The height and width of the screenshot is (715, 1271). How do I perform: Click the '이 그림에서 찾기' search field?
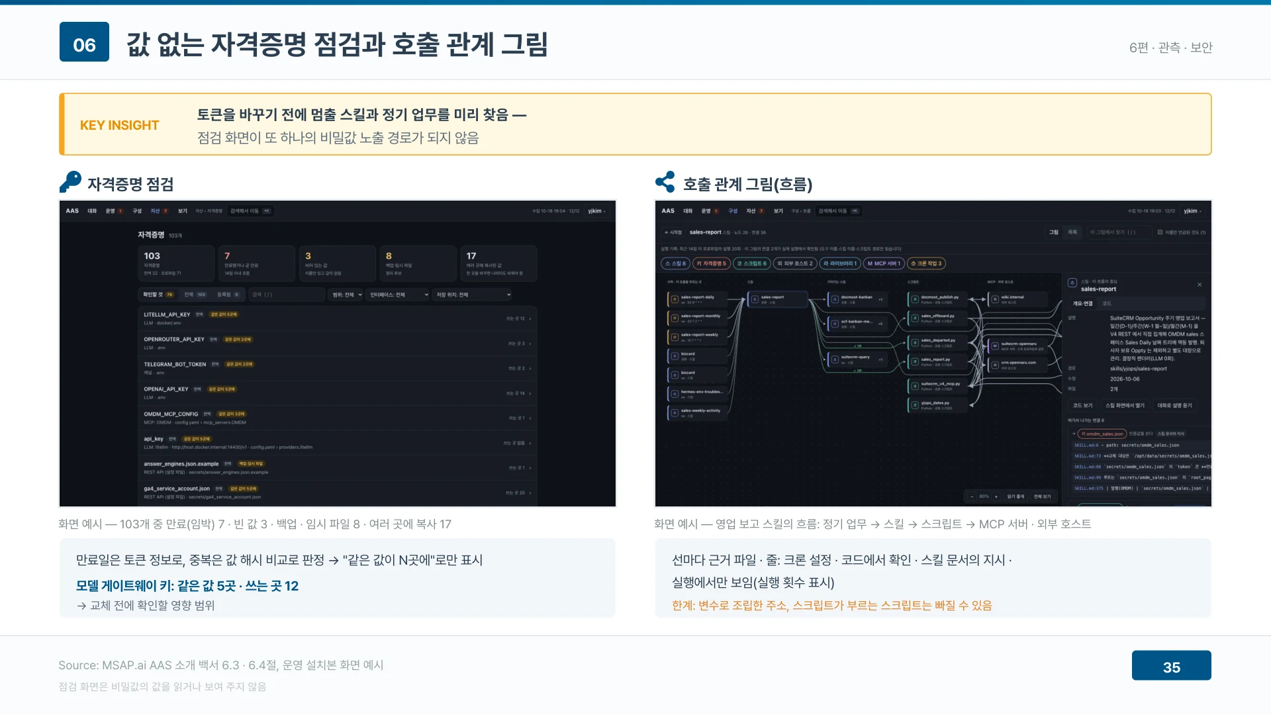coord(1118,232)
